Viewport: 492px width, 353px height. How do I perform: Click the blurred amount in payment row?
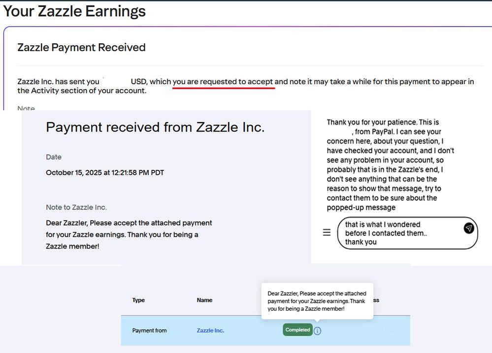pos(379,330)
